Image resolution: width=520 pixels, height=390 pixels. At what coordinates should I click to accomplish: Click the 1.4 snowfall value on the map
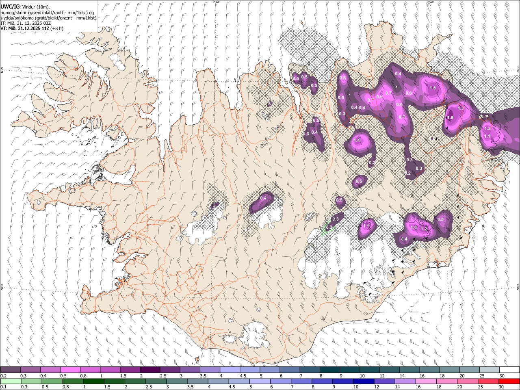[357, 141]
